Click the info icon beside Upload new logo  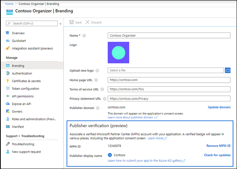98,71
